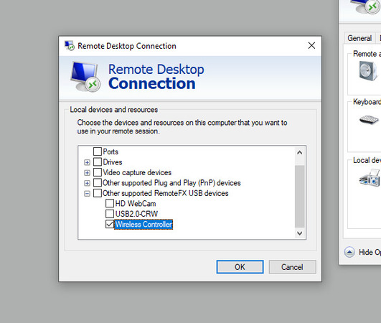This screenshot has height=323, width=381.
Task: Click the scroll down arrow in device list
Action: [x=300, y=233]
